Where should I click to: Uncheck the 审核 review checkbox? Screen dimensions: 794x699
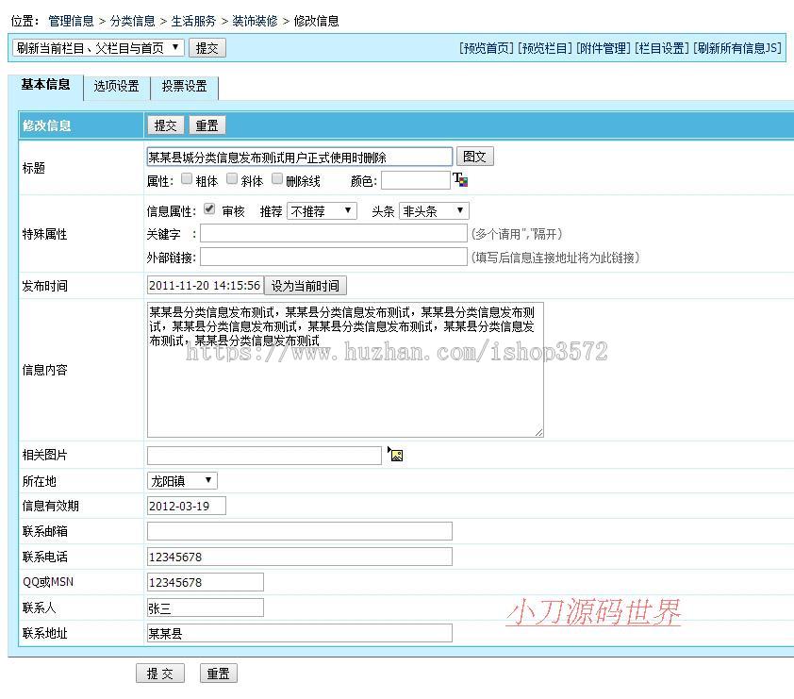coord(209,208)
